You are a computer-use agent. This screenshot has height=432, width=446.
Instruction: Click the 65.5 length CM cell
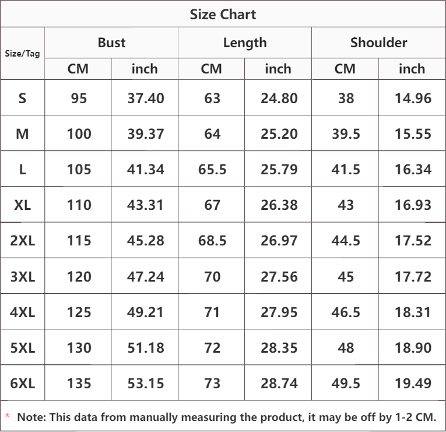tap(212, 169)
